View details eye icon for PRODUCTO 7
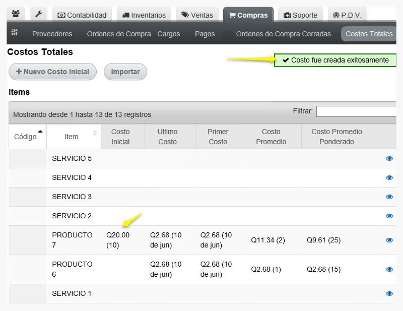Viewport: 403px width, 311px height. (389, 240)
